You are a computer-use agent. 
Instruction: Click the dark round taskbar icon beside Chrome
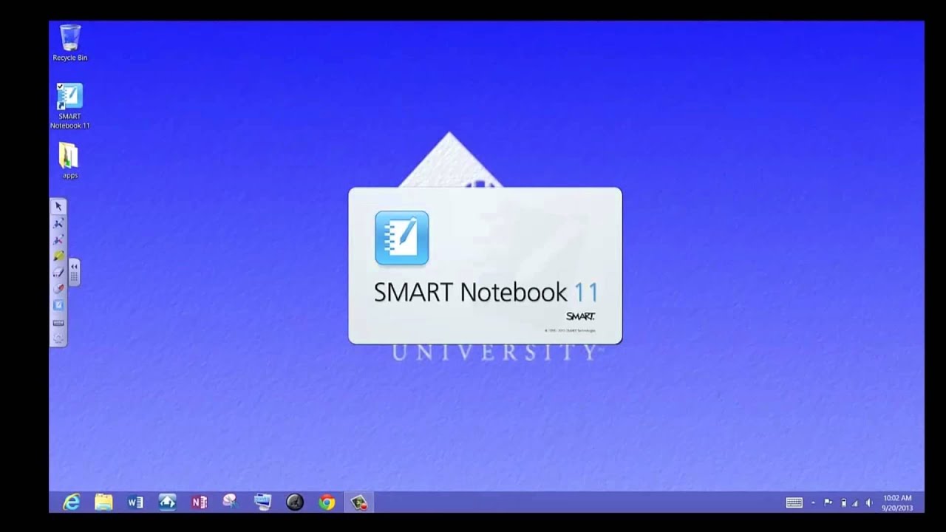pos(295,502)
